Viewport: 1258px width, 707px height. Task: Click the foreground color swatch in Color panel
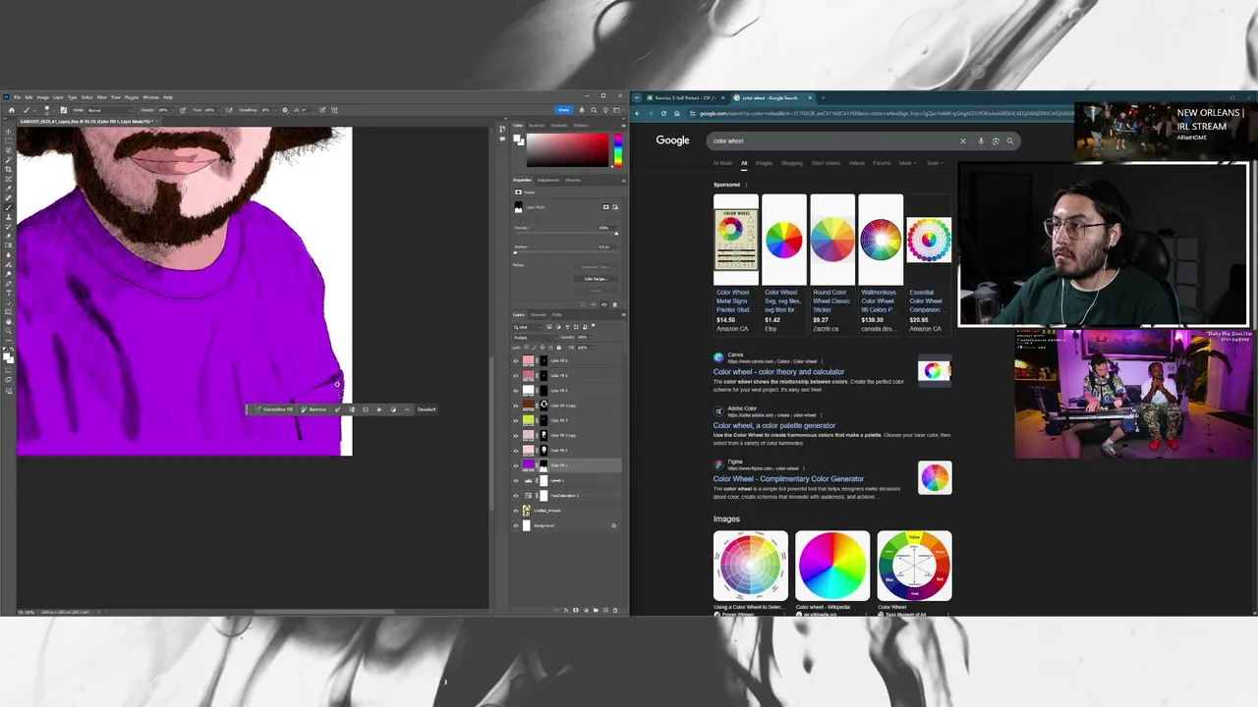click(518, 137)
